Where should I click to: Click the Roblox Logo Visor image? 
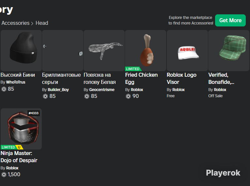[x=187, y=50]
